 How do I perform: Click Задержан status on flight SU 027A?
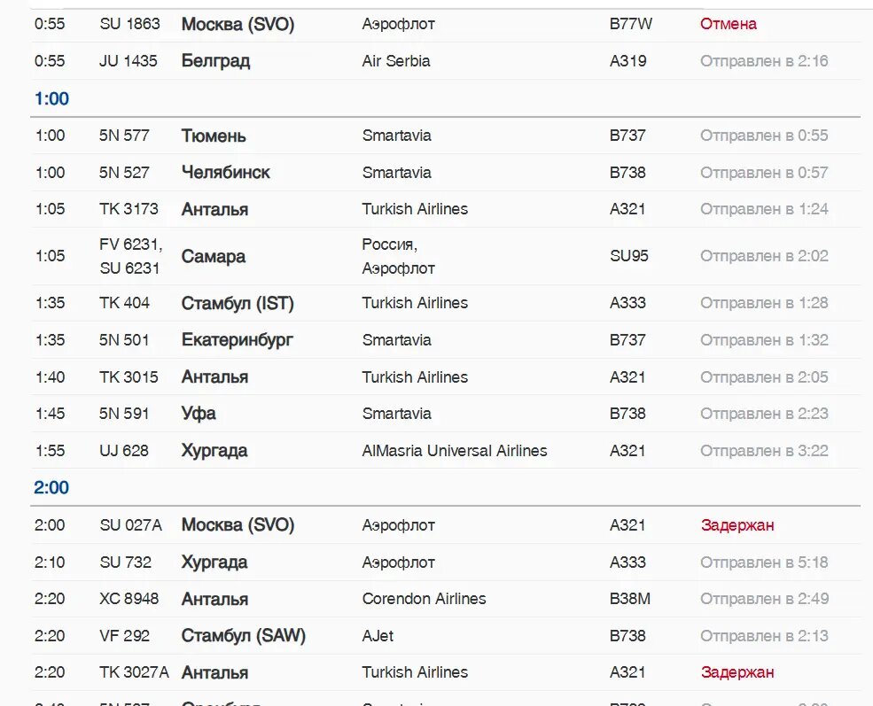point(737,525)
